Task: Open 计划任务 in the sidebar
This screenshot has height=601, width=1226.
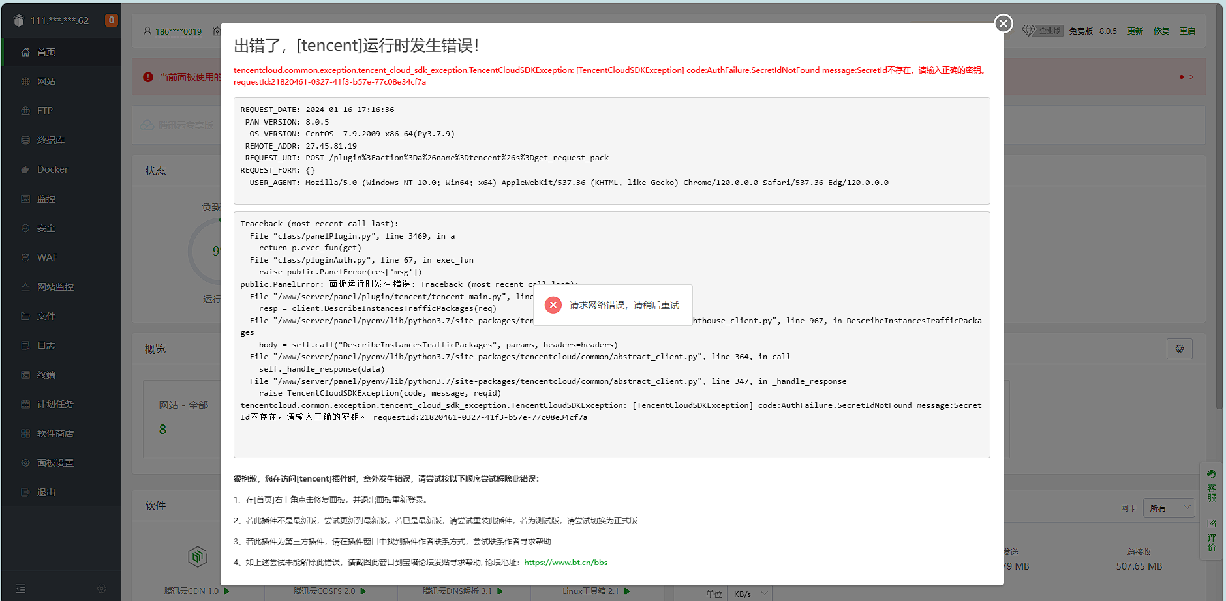Action: pos(55,404)
